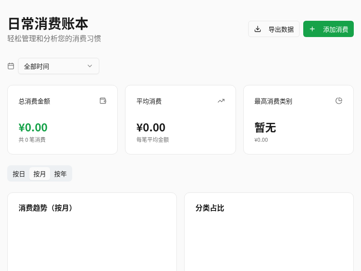The height and width of the screenshot is (271, 361).
Task: Click the 分类占比 panel heading
Action: [x=210, y=208]
